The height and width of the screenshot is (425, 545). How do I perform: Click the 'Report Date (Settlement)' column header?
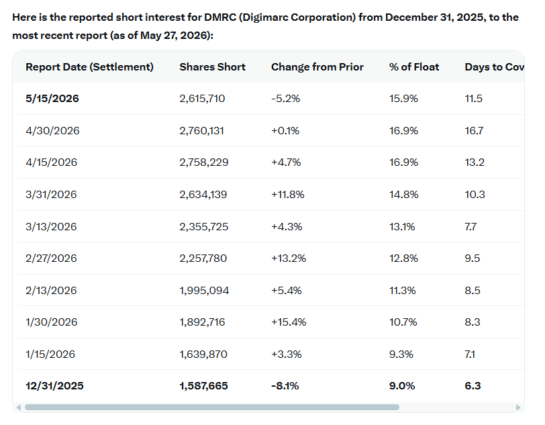[x=89, y=66]
